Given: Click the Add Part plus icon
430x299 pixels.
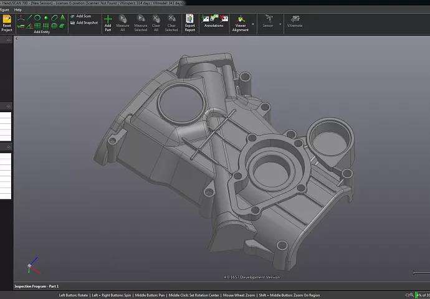Looking at the screenshot, I should 108,20.
